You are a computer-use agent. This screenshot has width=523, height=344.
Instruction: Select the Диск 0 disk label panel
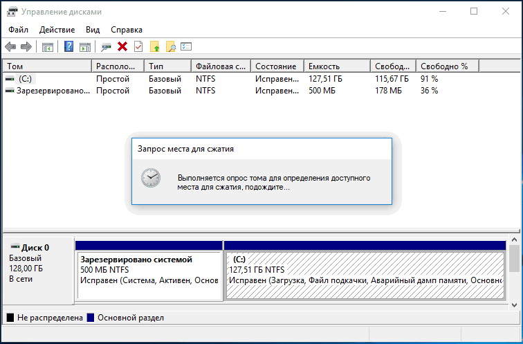pyautogui.click(x=38, y=270)
